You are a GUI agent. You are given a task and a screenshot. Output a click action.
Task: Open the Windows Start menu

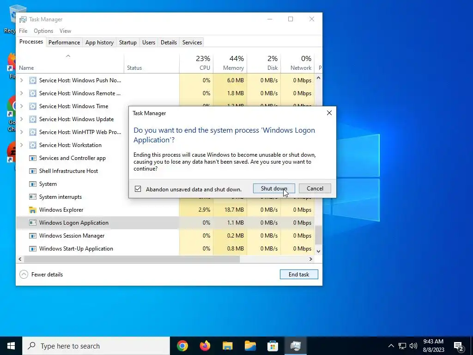coord(11,346)
